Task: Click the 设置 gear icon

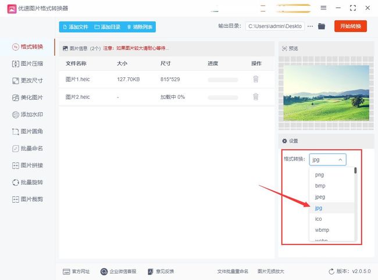Action: [284, 141]
